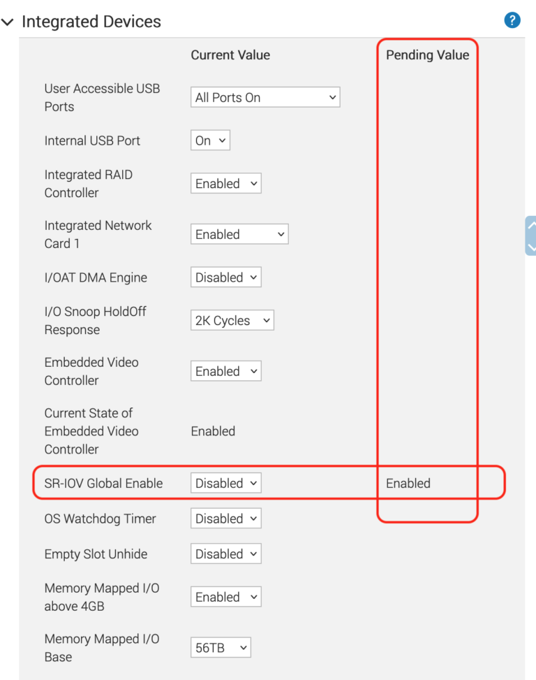
Task: Open the help icon in top right corner
Action: pos(512,20)
